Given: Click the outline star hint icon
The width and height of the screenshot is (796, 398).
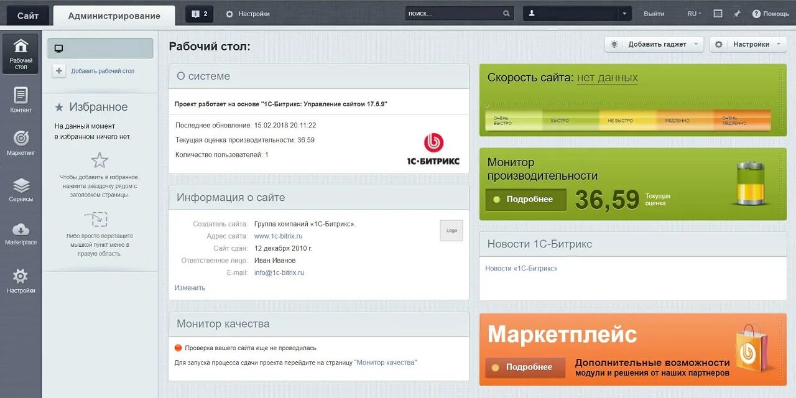Looking at the screenshot, I should coord(99,160).
